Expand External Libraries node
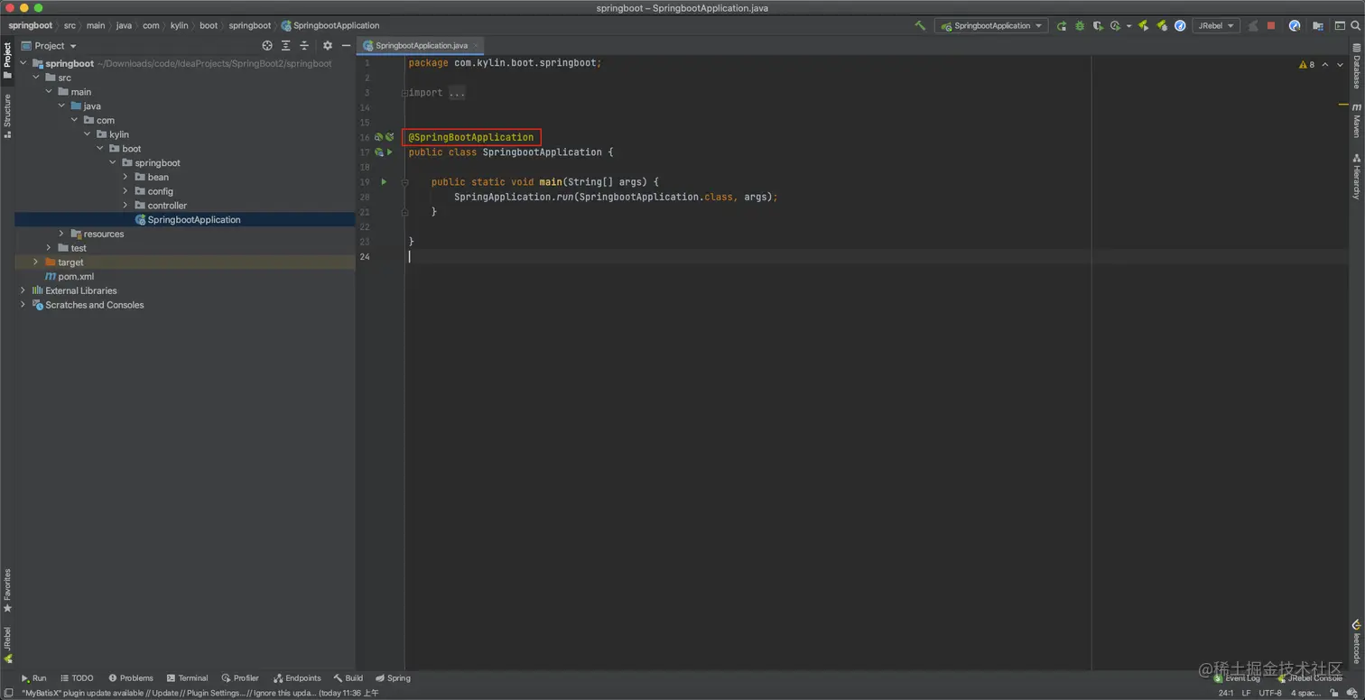Screen dimensions: 1365x700 click(x=23, y=290)
